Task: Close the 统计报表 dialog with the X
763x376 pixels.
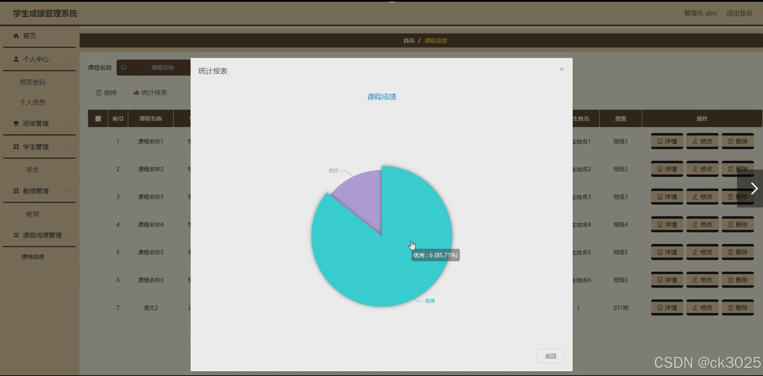Action: pyautogui.click(x=561, y=69)
